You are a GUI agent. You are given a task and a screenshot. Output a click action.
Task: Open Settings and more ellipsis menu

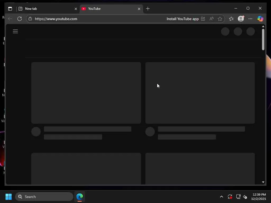(250, 19)
